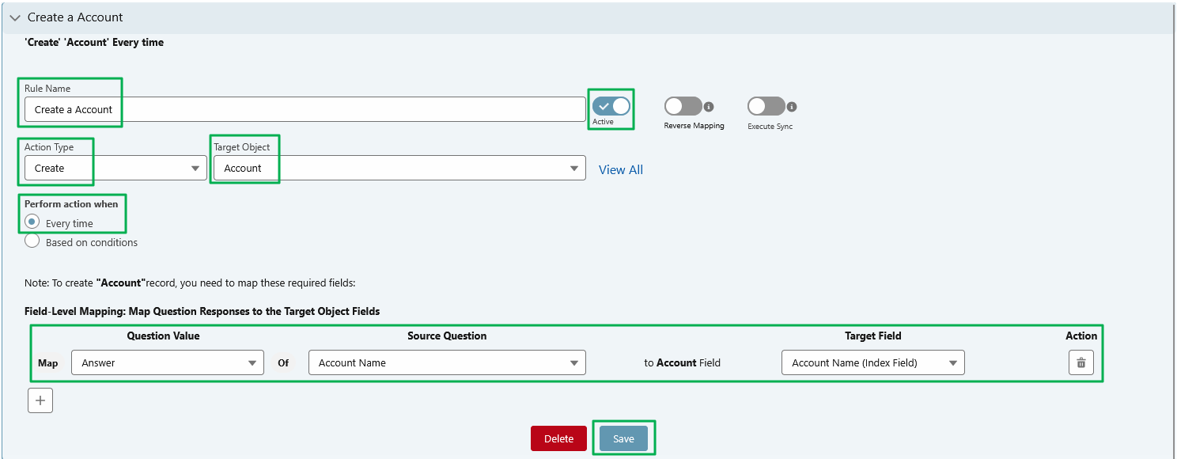This screenshot has height=459, width=1177.
Task: Open the Target Object dropdown
Action: 399,168
